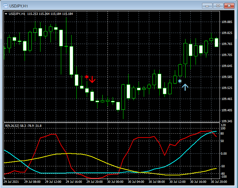Click the blue up arrow buy signal
This screenshot has width=238, height=188.
185,87
